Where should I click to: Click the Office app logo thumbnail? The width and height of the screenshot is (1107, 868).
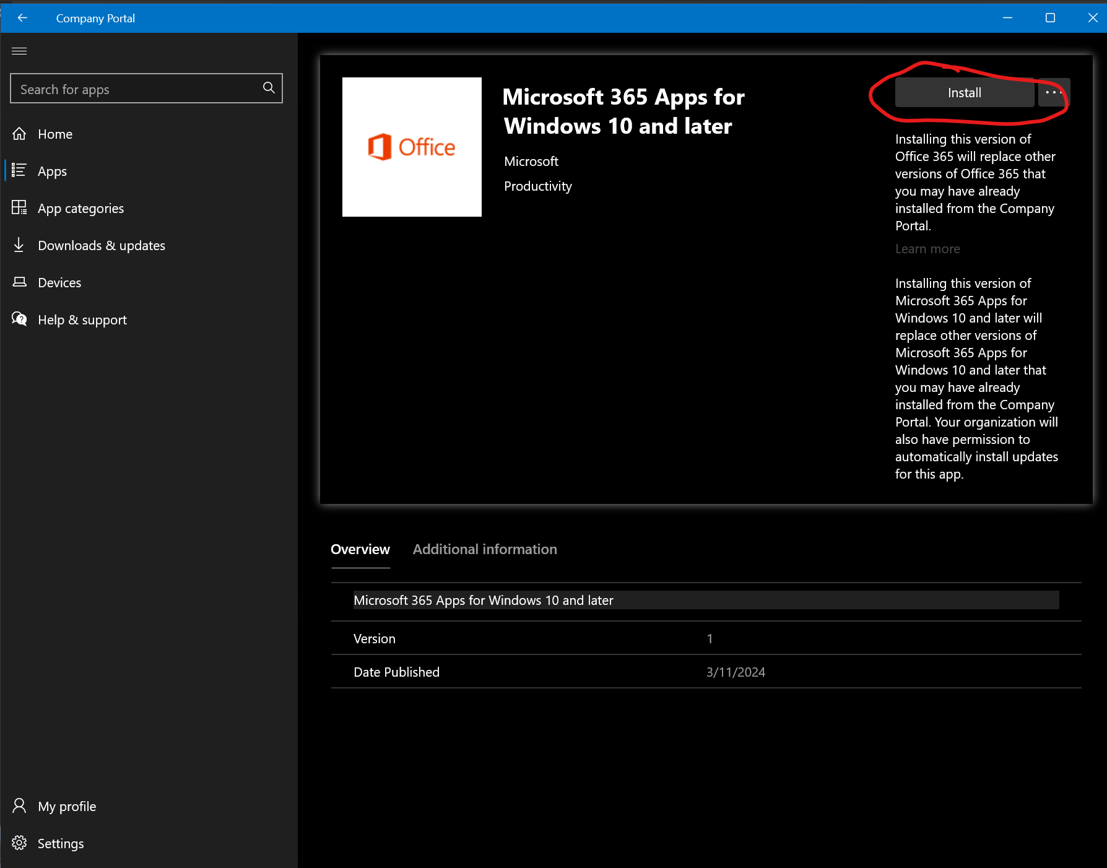click(412, 147)
